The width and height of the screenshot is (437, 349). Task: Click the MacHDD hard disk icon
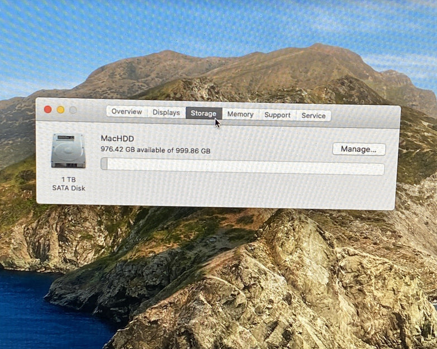tap(68, 151)
